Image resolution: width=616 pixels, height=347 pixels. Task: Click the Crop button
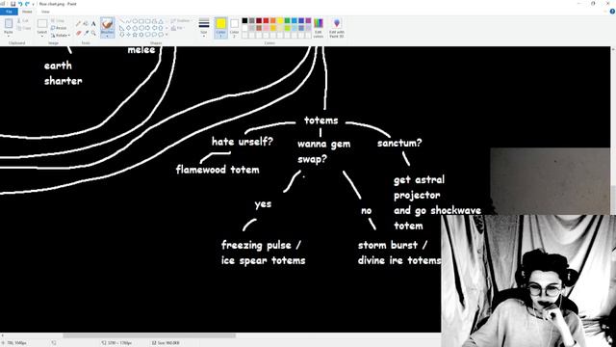pos(58,20)
